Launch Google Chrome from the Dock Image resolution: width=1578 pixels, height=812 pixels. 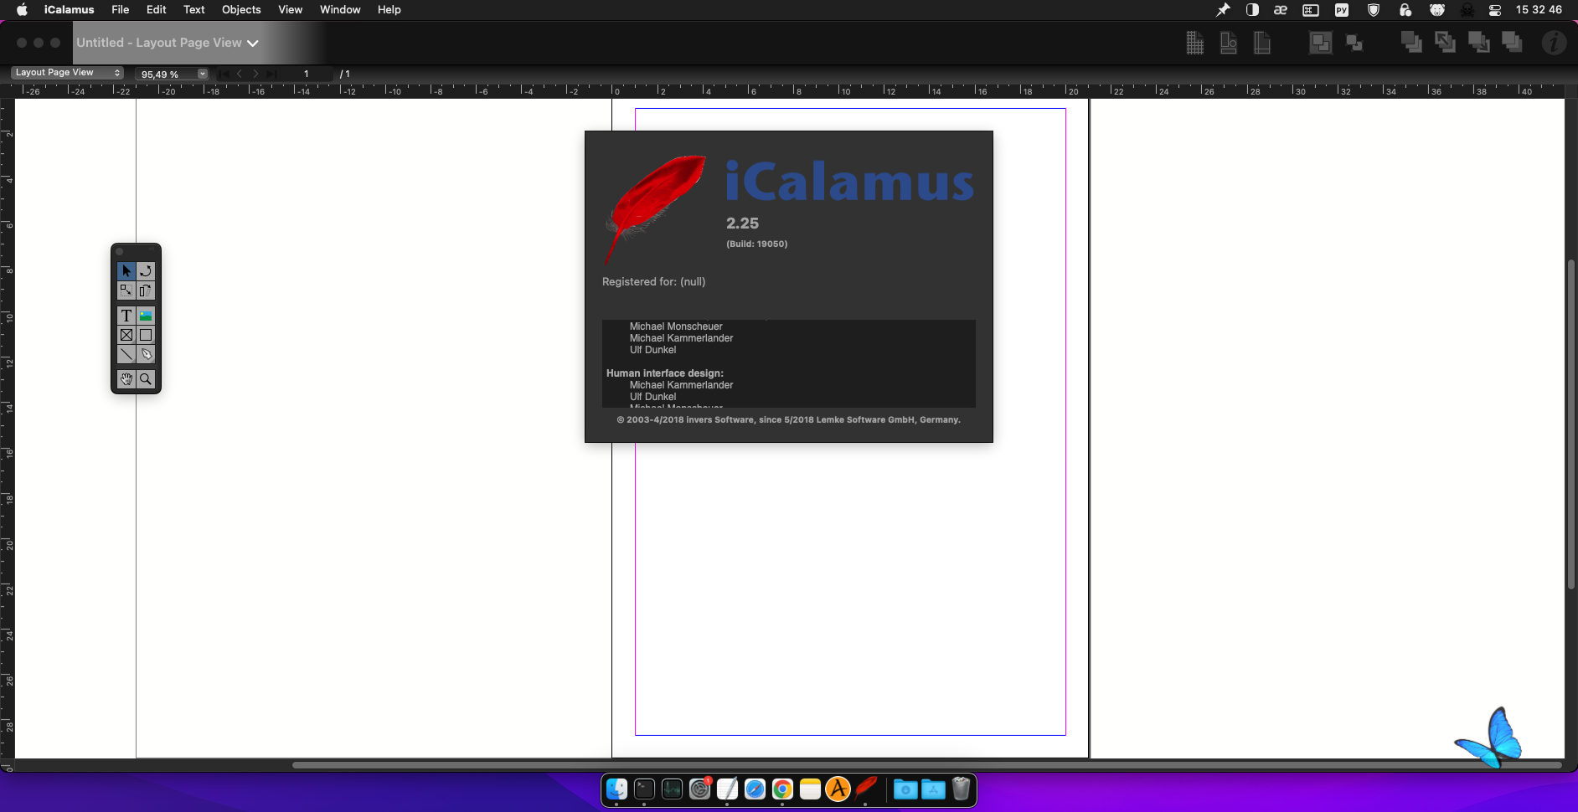[x=782, y=789]
